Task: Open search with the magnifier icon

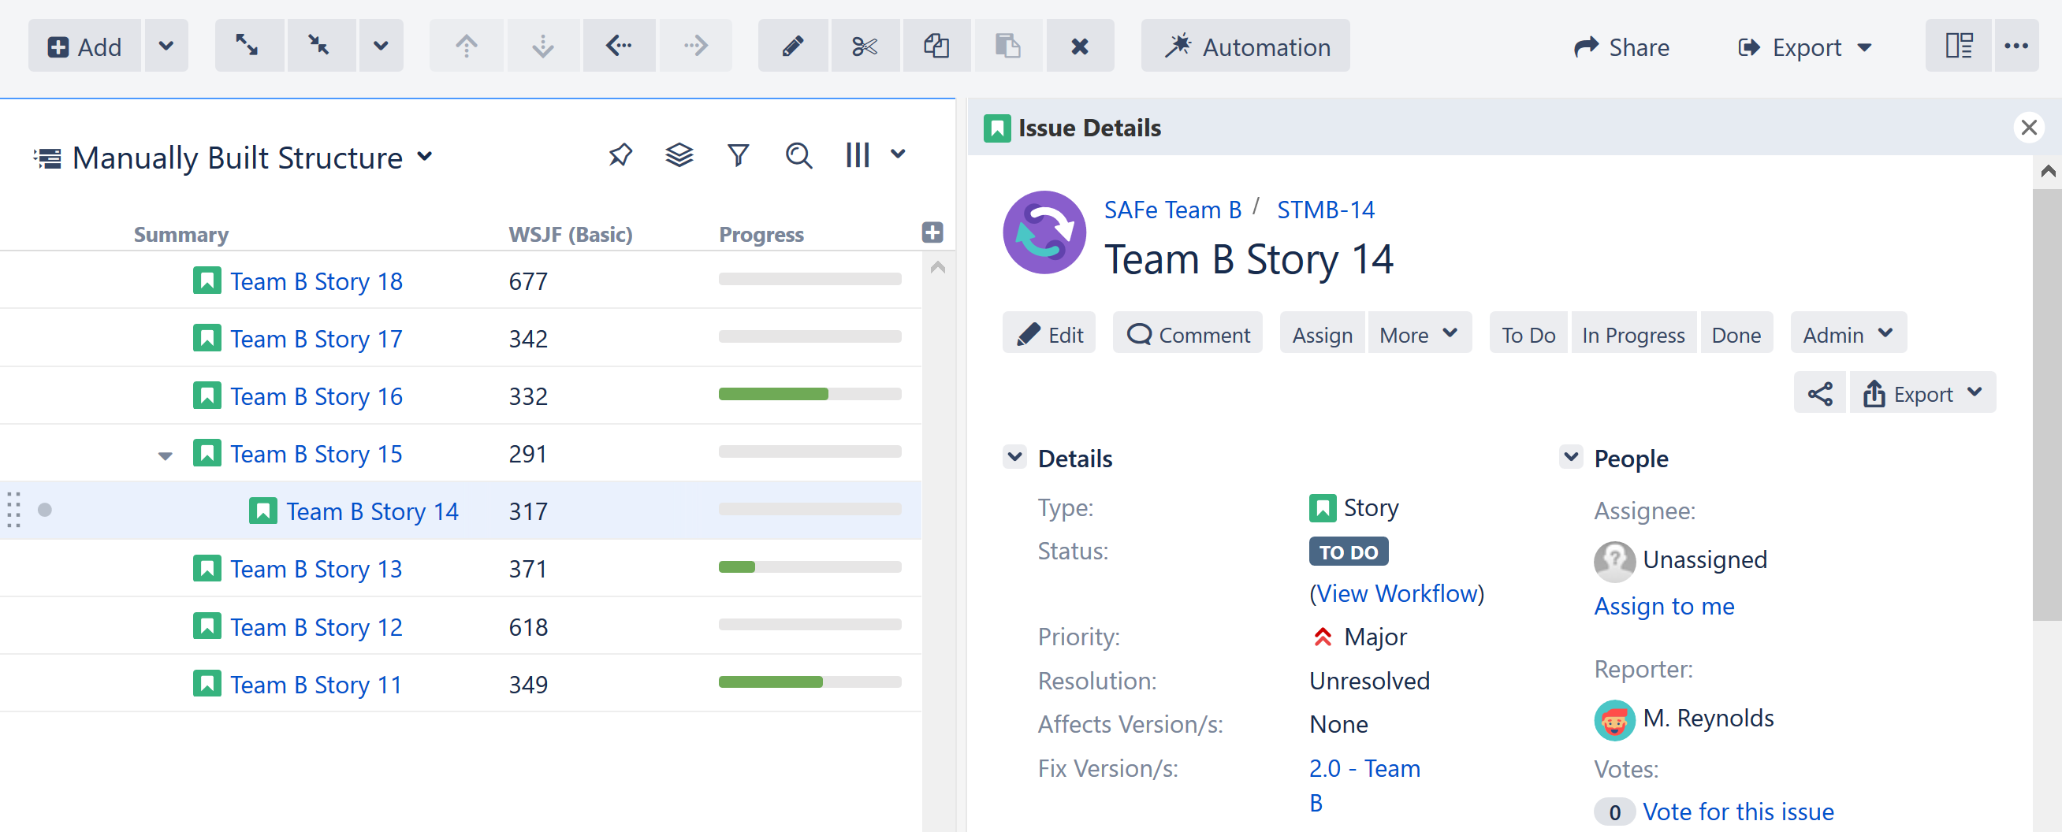Action: click(x=798, y=155)
